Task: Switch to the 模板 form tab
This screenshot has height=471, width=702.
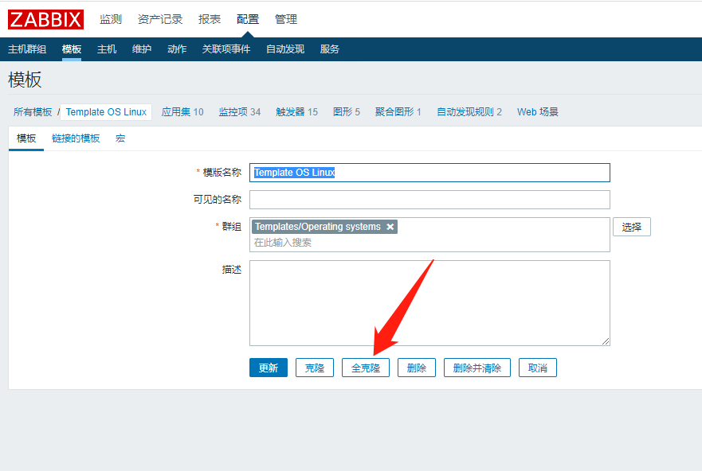Action: pyautogui.click(x=26, y=138)
